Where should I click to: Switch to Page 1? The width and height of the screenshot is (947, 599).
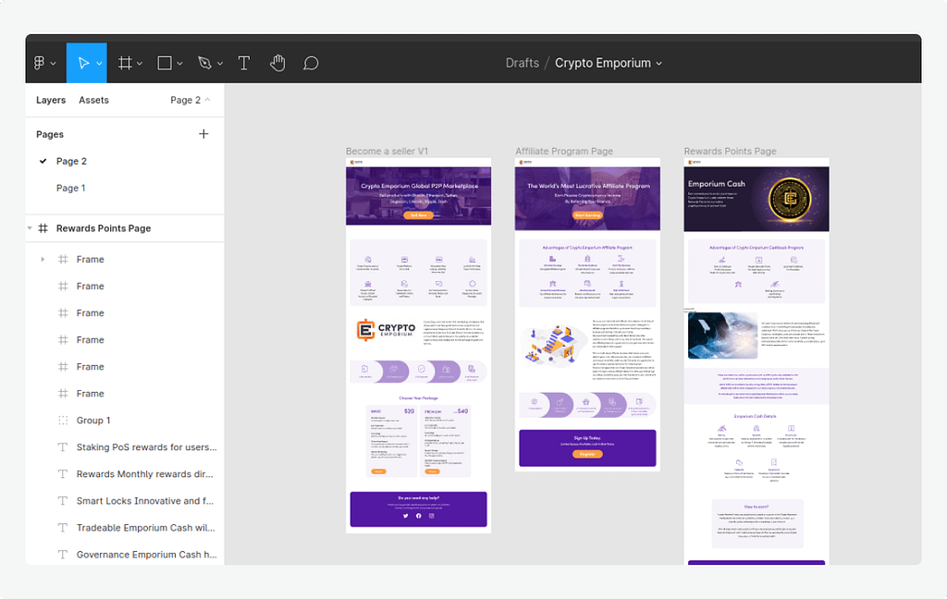pyautogui.click(x=71, y=188)
